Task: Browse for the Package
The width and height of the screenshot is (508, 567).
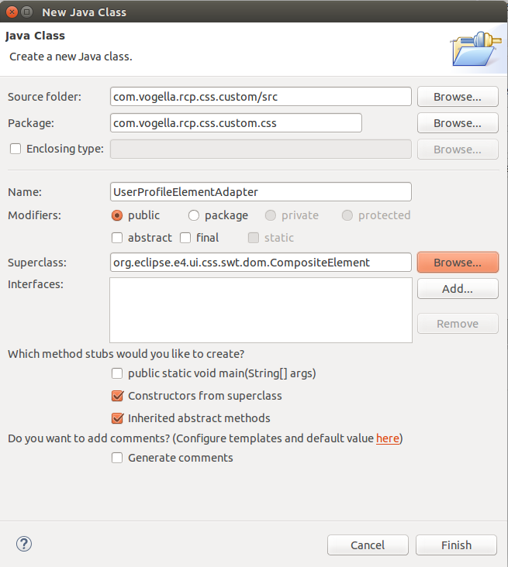Action: click(x=458, y=123)
